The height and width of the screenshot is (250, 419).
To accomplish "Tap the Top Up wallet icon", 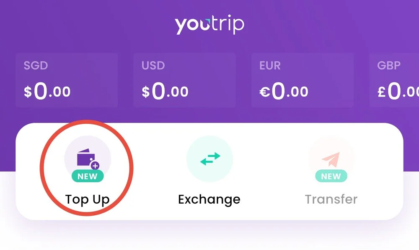I will [88, 158].
